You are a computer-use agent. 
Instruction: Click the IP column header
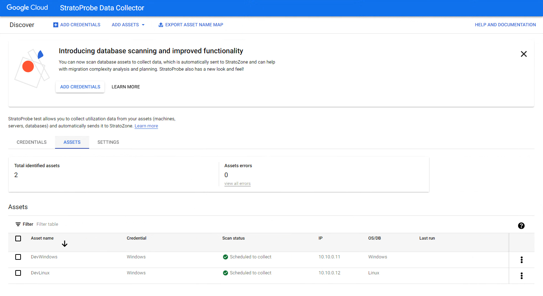(320, 238)
